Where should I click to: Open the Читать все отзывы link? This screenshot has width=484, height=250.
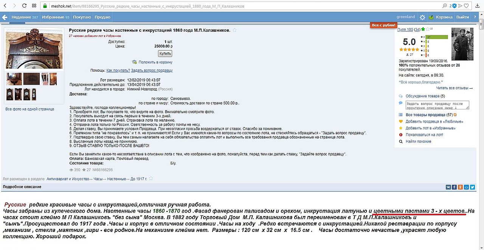pos(454,88)
